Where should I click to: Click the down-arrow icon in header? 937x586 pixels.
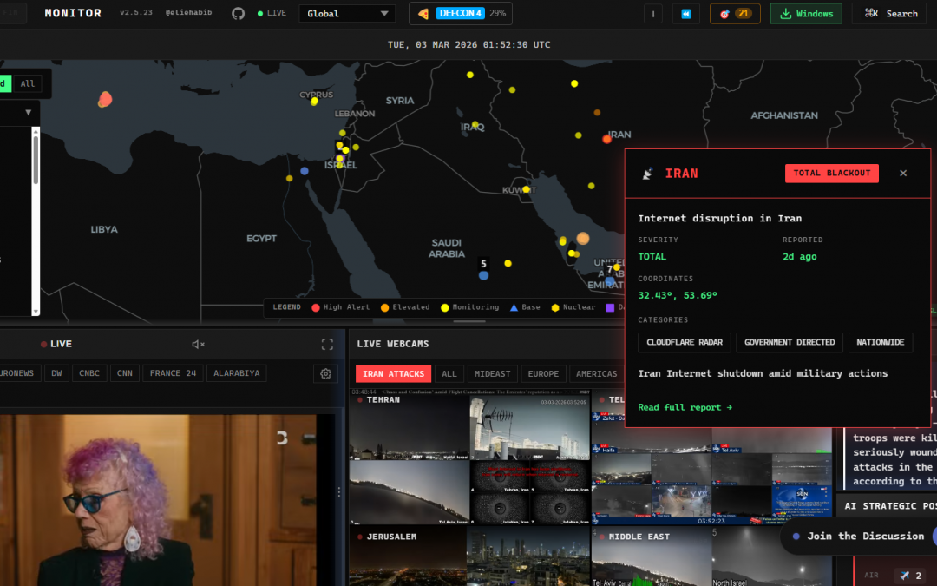(652, 14)
